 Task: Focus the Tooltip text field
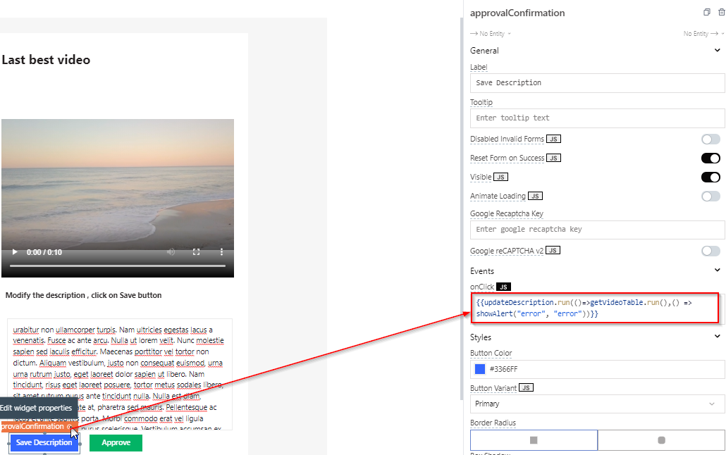[597, 118]
